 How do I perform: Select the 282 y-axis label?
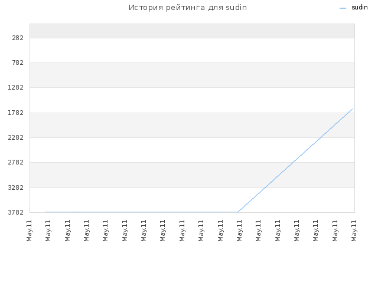pos(18,38)
